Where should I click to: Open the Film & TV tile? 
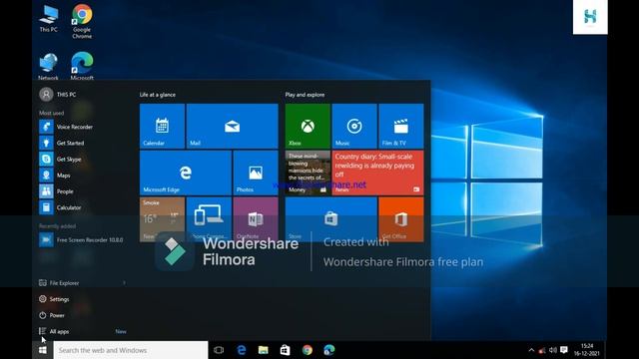click(x=401, y=126)
